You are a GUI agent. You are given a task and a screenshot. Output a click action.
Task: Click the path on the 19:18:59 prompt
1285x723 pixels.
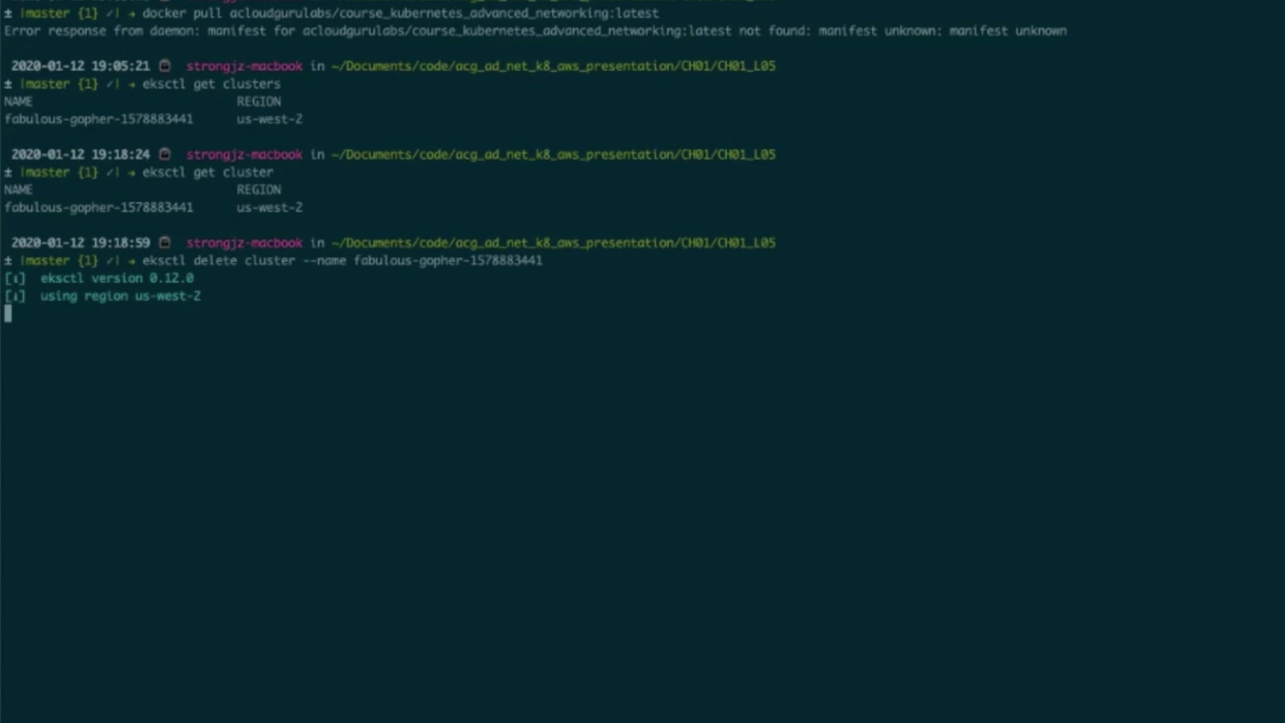click(x=553, y=242)
